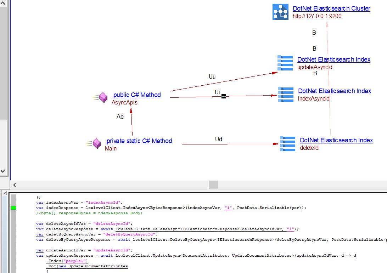Viewport: 387px width, 273px height.
Task: Click the scroll-left arrow of horizontal scrollbar
Action: pos(15,185)
